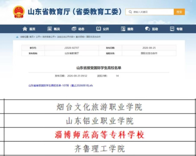Screen dimensions: 196x156
Task: Click the view count 14
Action: pos(117,76)
